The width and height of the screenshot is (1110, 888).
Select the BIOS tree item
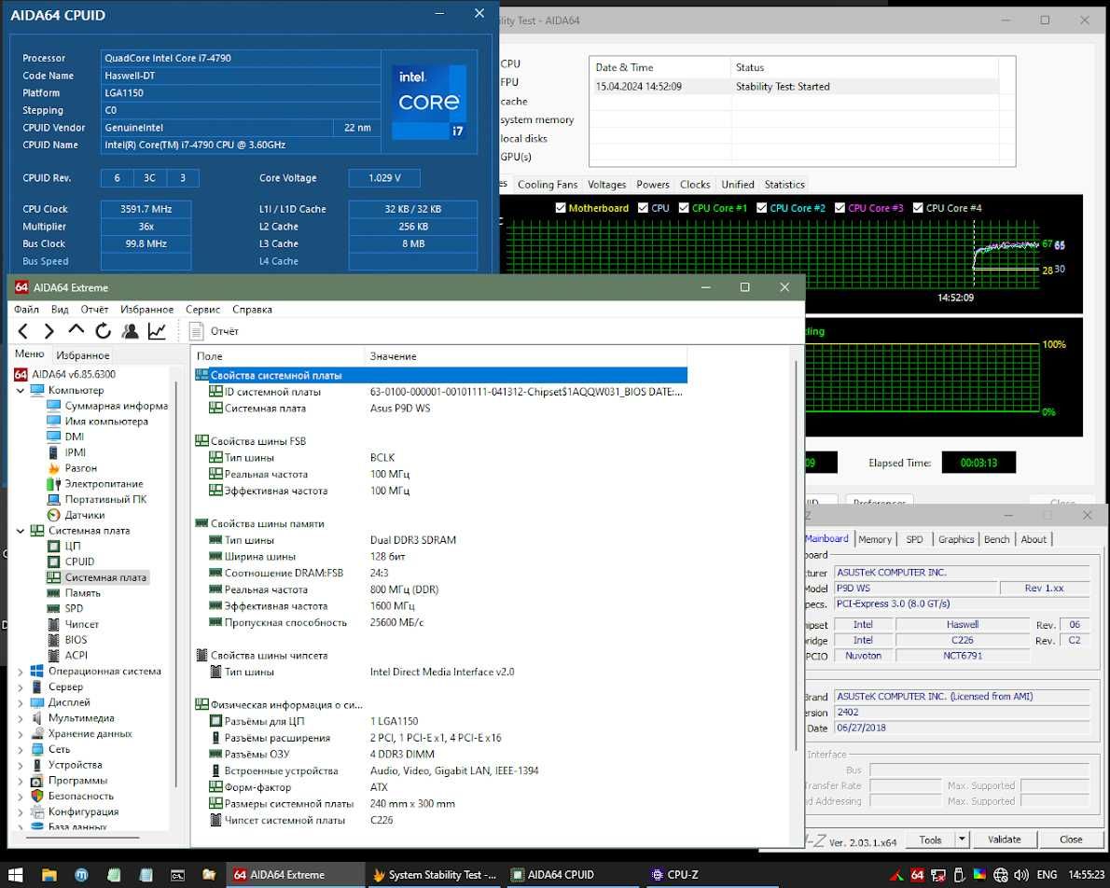pyautogui.click(x=76, y=640)
